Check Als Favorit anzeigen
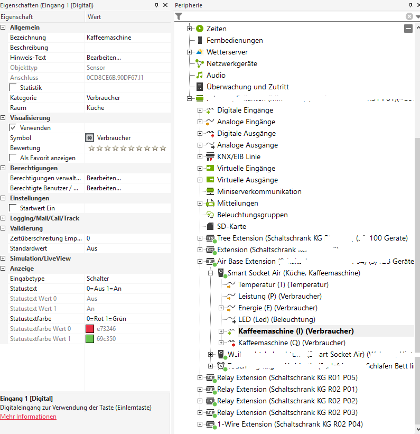This screenshot has height=434, width=420. click(x=13, y=158)
